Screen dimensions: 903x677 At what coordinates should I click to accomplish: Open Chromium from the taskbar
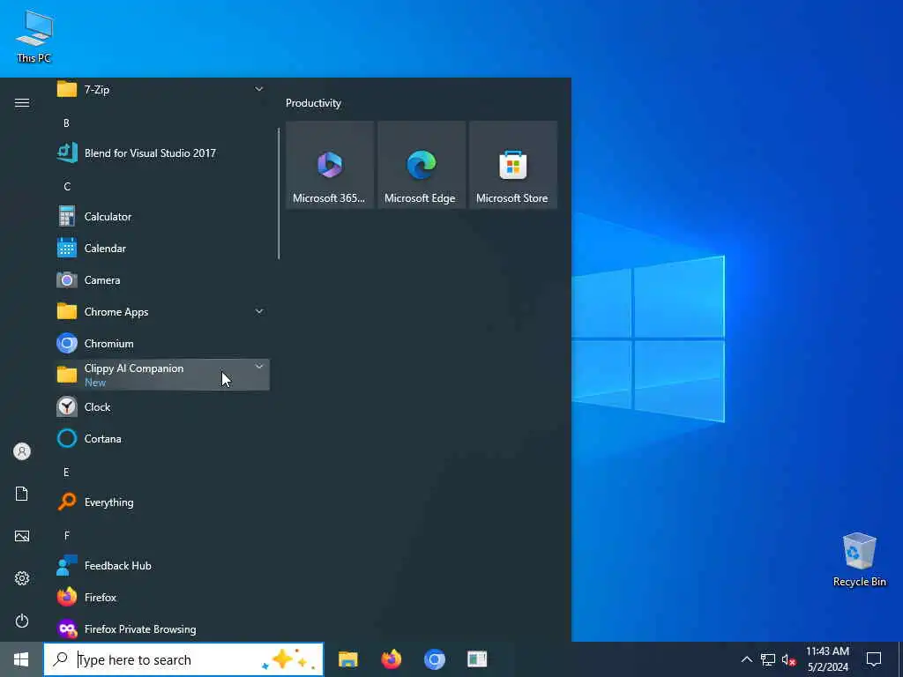point(434,659)
